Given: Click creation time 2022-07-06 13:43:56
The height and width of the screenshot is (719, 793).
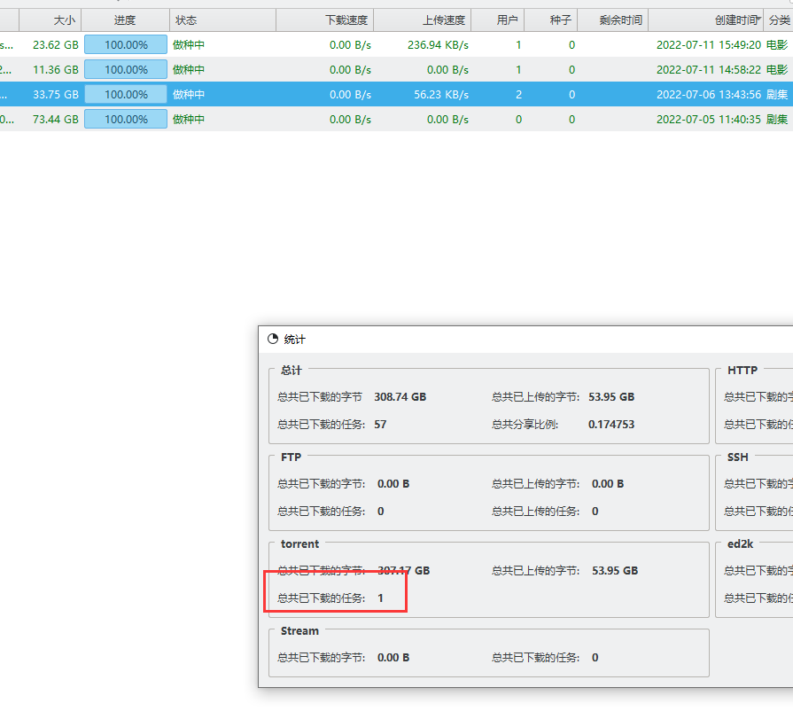Looking at the screenshot, I should [709, 95].
